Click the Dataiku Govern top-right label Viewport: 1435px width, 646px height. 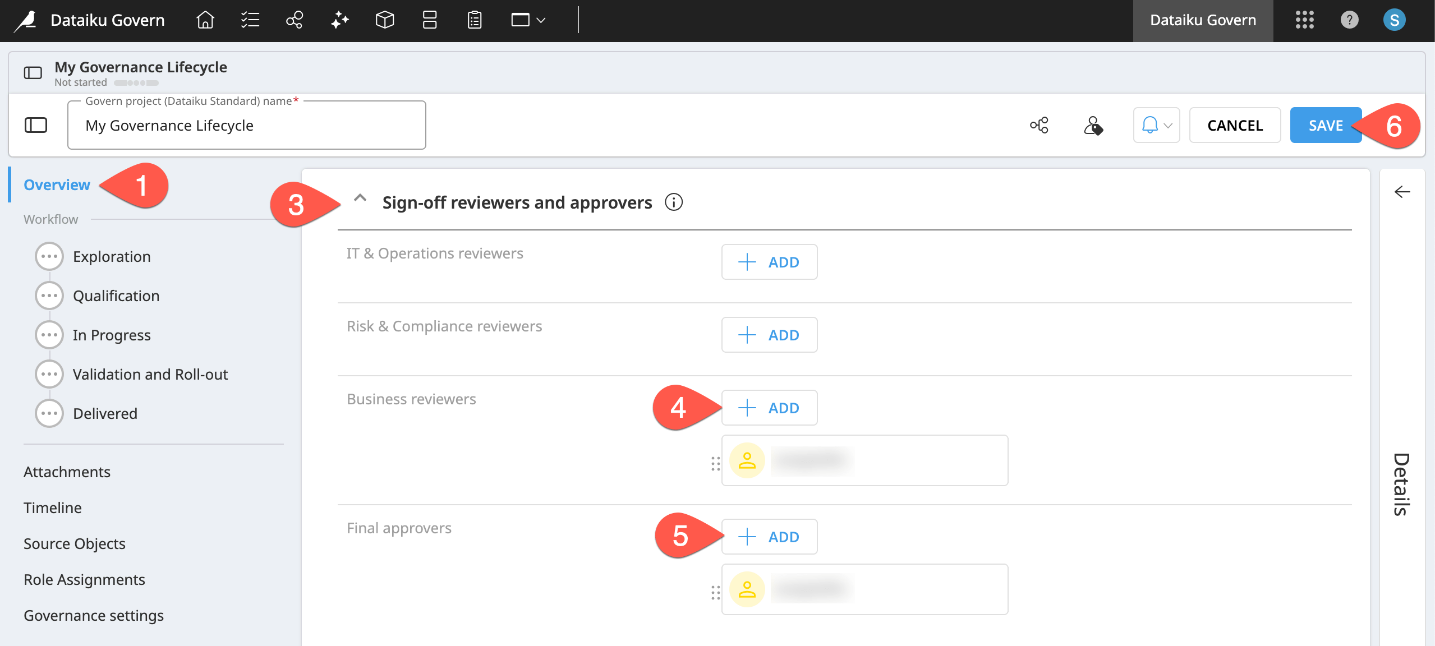coord(1203,20)
